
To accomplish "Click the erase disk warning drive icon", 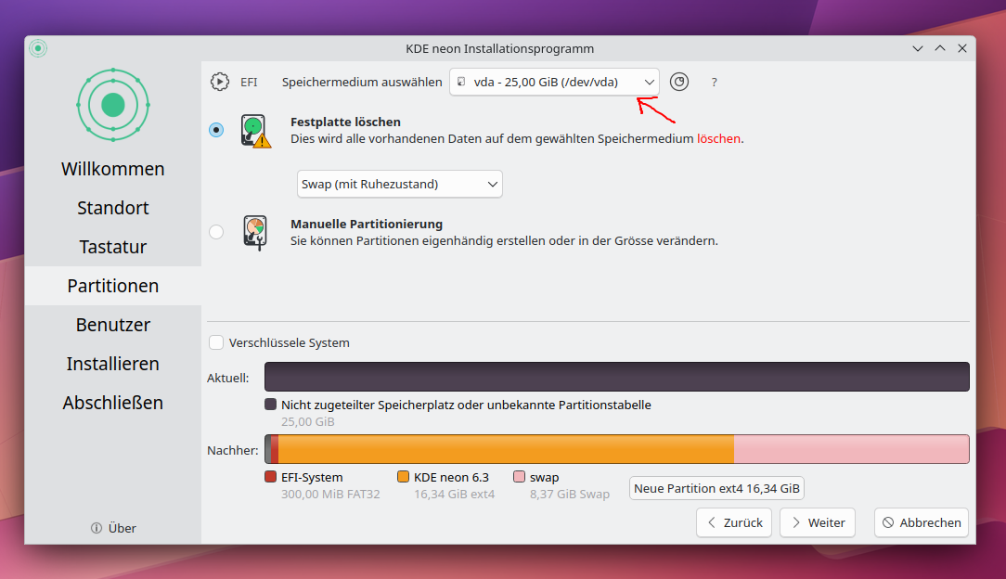I will 255,131.
